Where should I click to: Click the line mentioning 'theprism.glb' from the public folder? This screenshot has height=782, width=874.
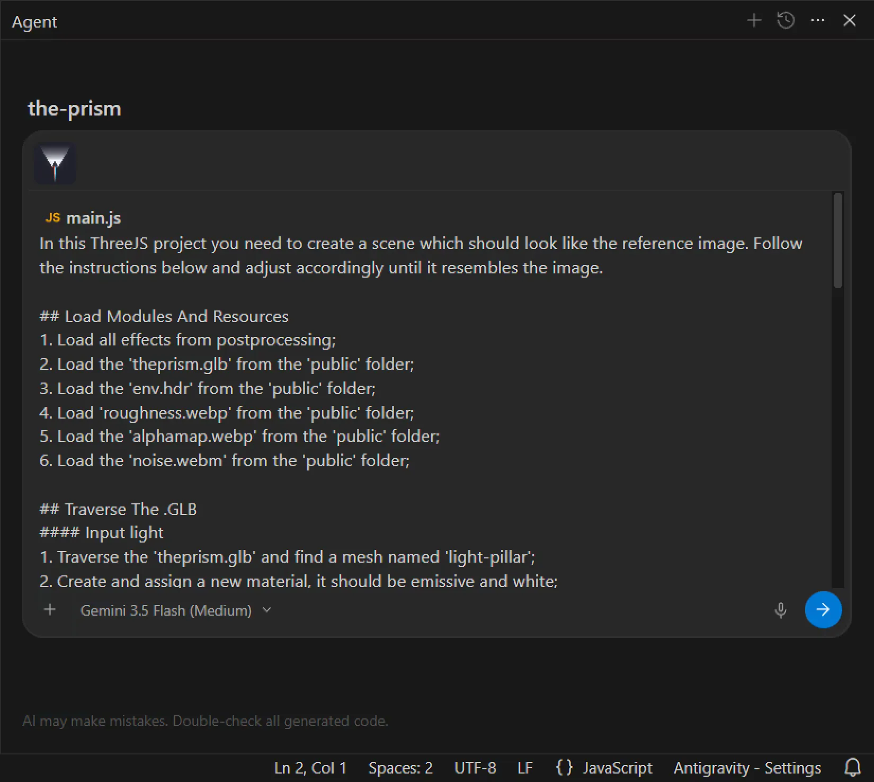click(x=227, y=364)
